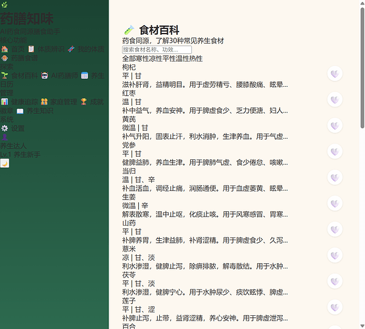Open the 党参 ingredient entry
The width and height of the screenshot is (365, 329).
pos(129,145)
